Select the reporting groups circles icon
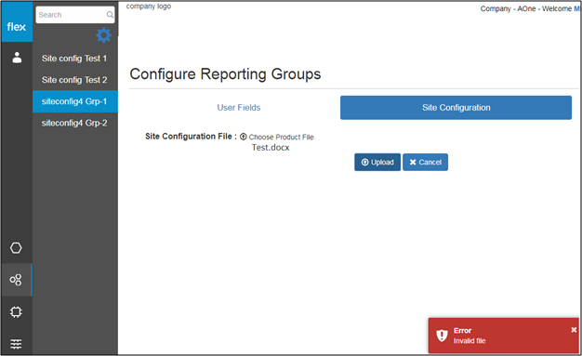The height and width of the screenshot is (356, 582). click(x=16, y=280)
